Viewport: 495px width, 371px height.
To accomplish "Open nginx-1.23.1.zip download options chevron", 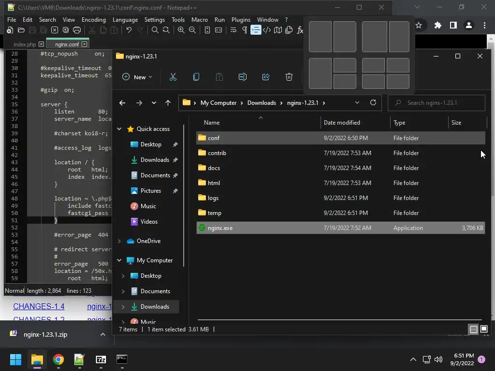I will (x=103, y=334).
